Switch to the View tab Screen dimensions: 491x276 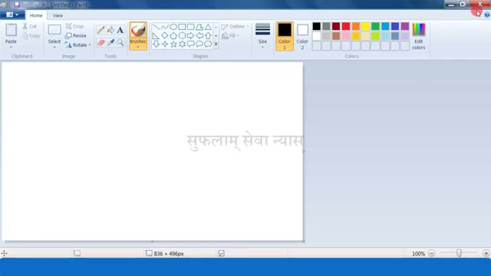[x=58, y=15]
